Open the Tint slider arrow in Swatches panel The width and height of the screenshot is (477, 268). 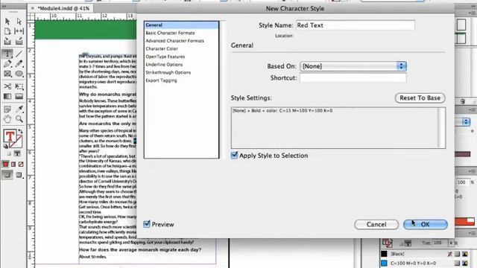451,243
